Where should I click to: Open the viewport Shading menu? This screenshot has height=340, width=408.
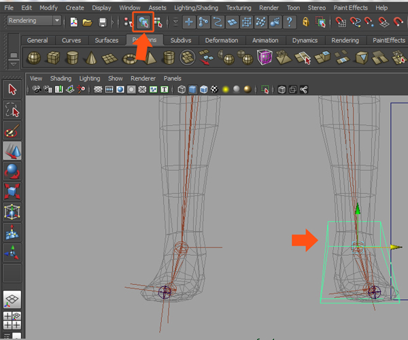61,78
